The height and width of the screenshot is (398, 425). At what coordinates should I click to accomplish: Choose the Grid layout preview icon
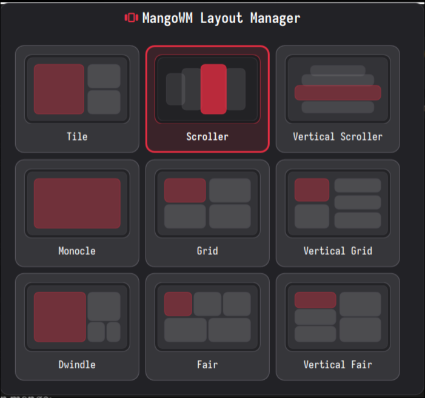coord(207,204)
